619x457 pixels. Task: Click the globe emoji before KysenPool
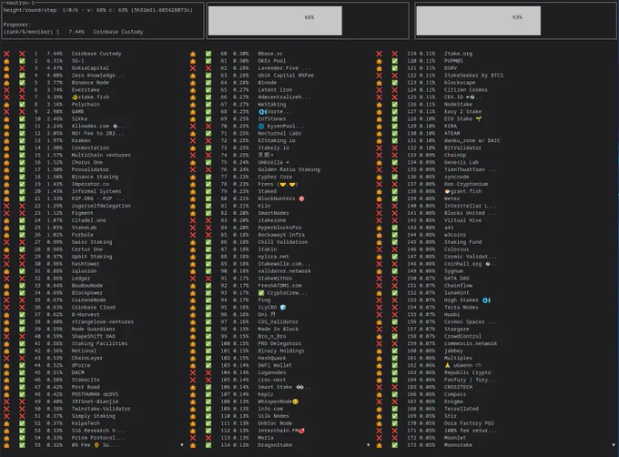[261, 126]
